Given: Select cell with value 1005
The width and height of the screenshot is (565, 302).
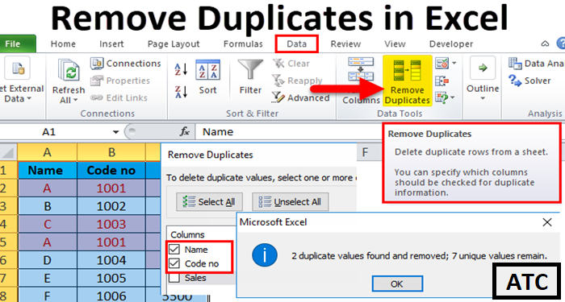Looking at the screenshot, I should 111,278.
